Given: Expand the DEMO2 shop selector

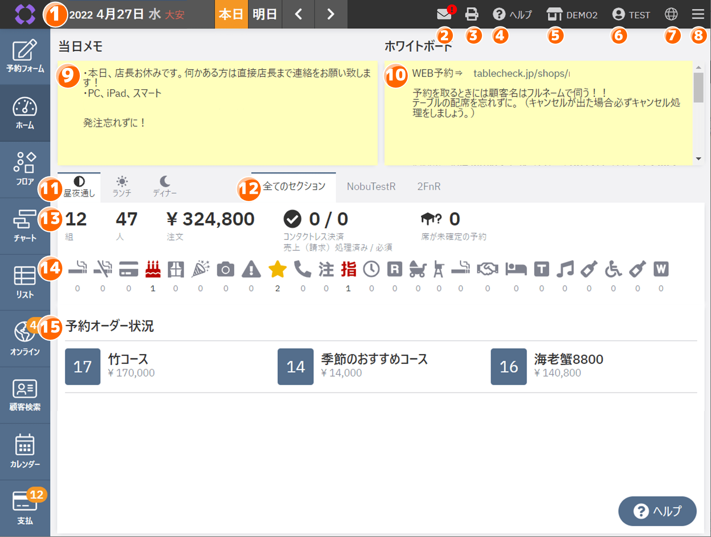Looking at the screenshot, I should tap(572, 15).
